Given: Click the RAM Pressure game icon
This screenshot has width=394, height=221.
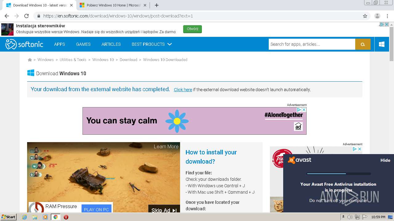Looking at the screenshot, I should coord(36,207).
